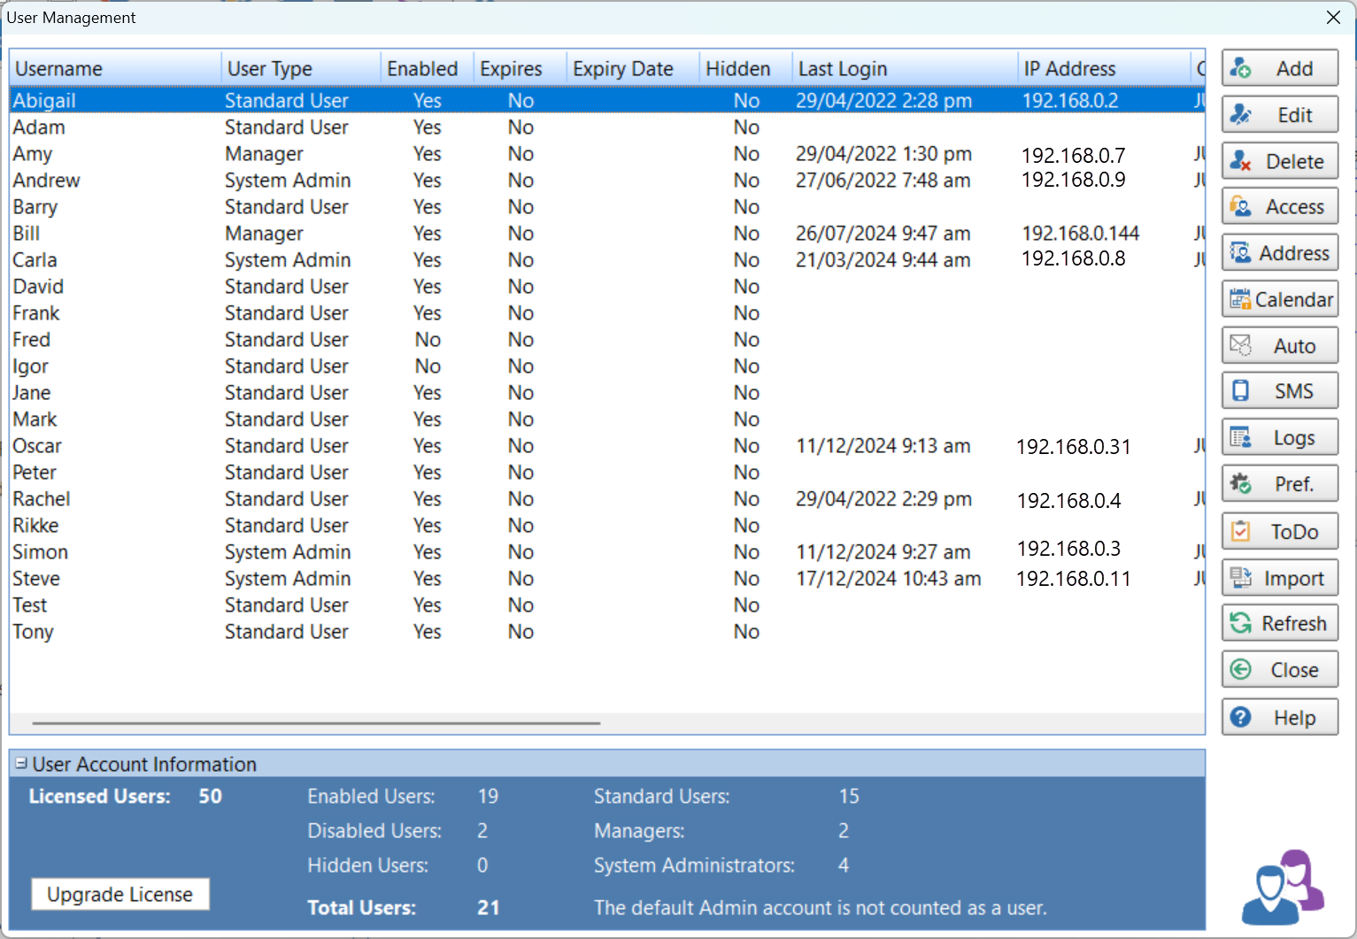
Task: Click last login 17/12/2024 10:43 am
Action: (888, 579)
